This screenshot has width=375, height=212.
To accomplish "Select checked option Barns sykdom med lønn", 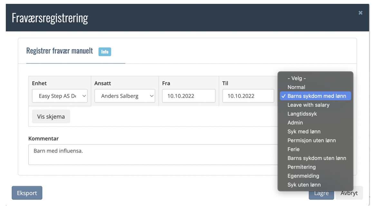I will coord(316,96).
